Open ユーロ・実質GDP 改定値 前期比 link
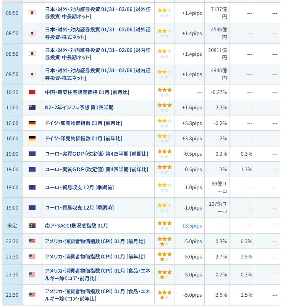Image resolution: width=283 pixels, height=307 pixels. click(x=97, y=154)
